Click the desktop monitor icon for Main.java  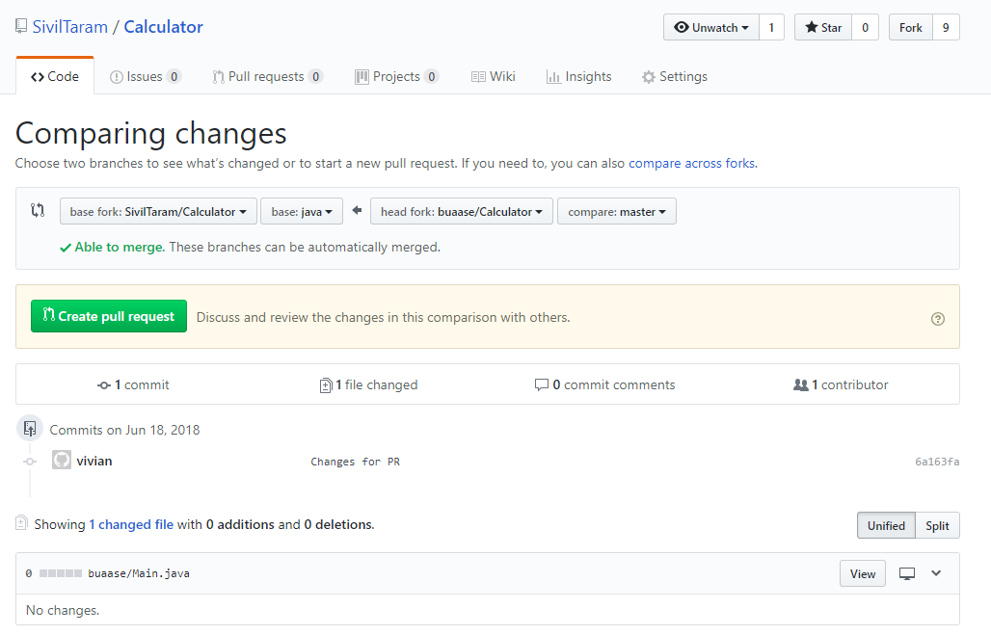(x=907, y=573)
